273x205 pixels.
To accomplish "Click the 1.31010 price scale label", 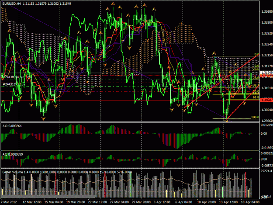I will pyautogui.click(x=267, y=88).
